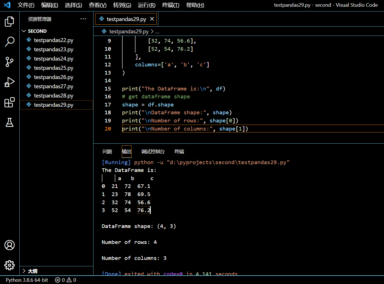Click line number 20 in the gutter

[x=108, y=129]
